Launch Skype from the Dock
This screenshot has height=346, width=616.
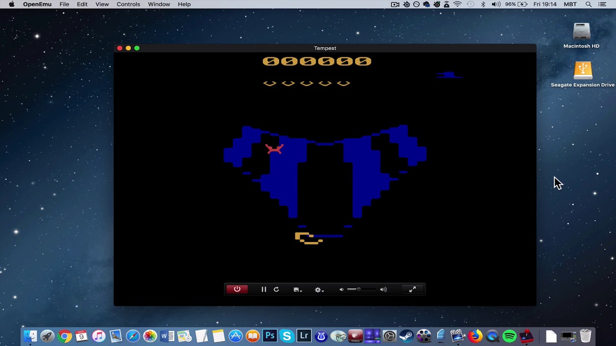(287, 336)
